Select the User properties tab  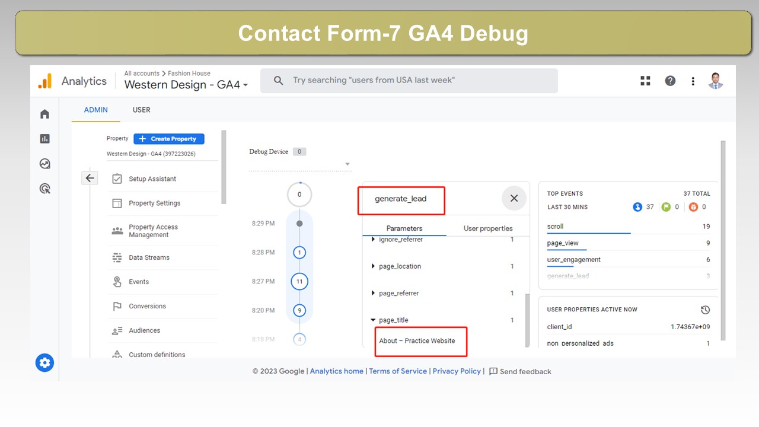coord(488,228)
